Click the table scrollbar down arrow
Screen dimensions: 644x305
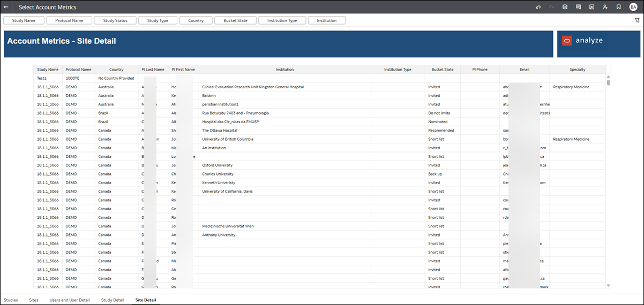(608, 286)
